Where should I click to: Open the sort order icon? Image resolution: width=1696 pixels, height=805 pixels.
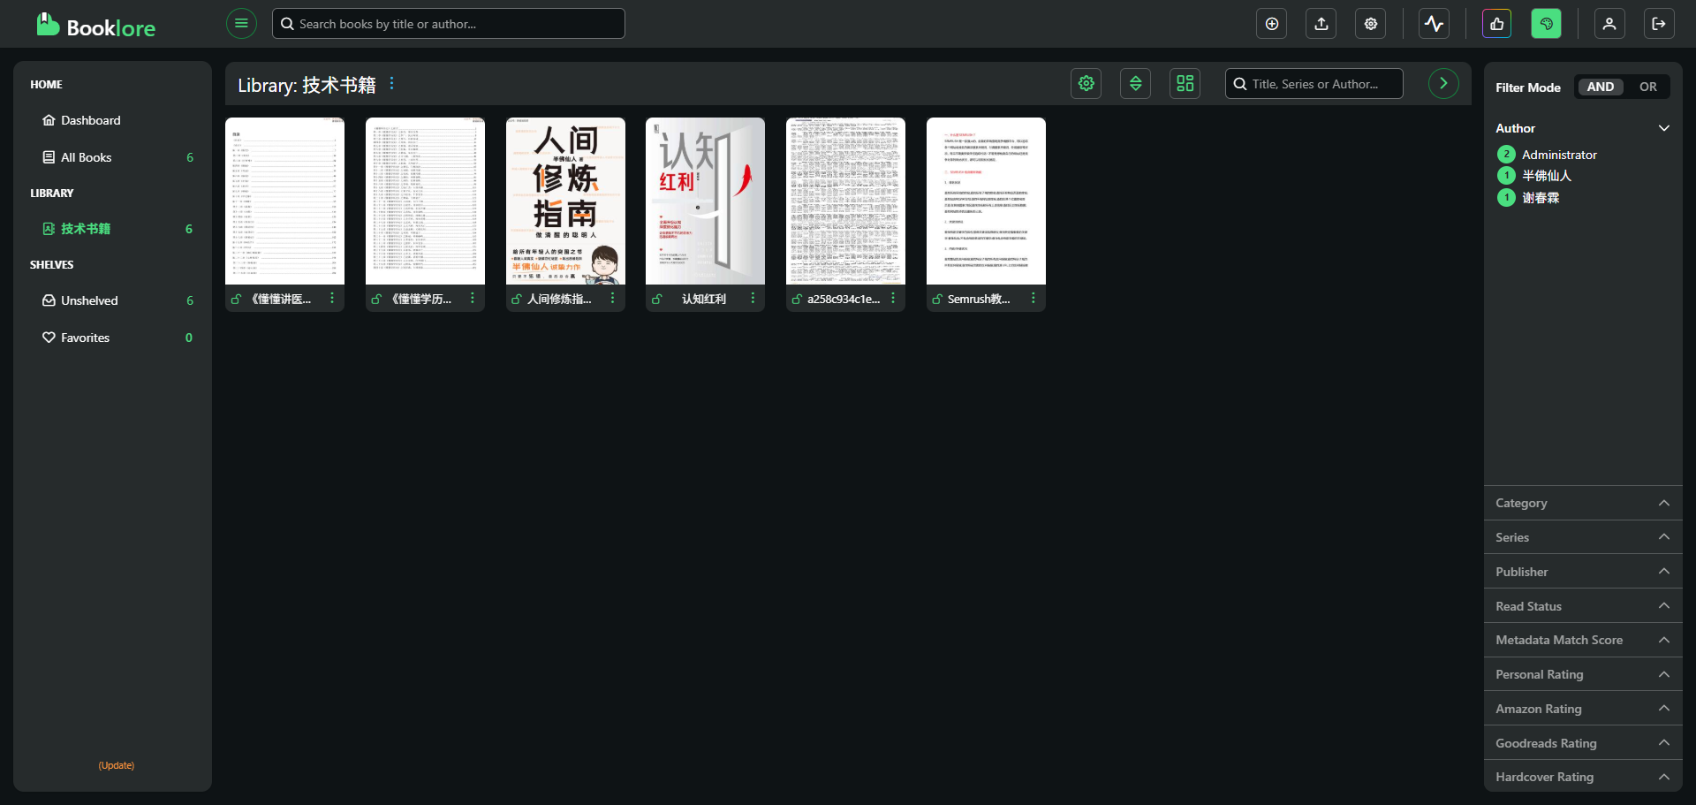click(1136, 83)
